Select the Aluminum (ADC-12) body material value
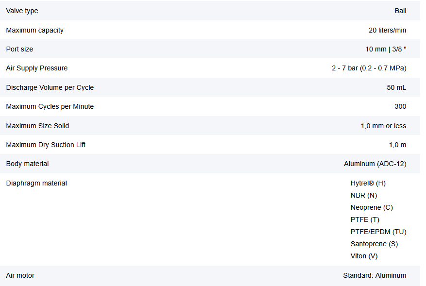 pyautogui.click(x=375, y=164)
